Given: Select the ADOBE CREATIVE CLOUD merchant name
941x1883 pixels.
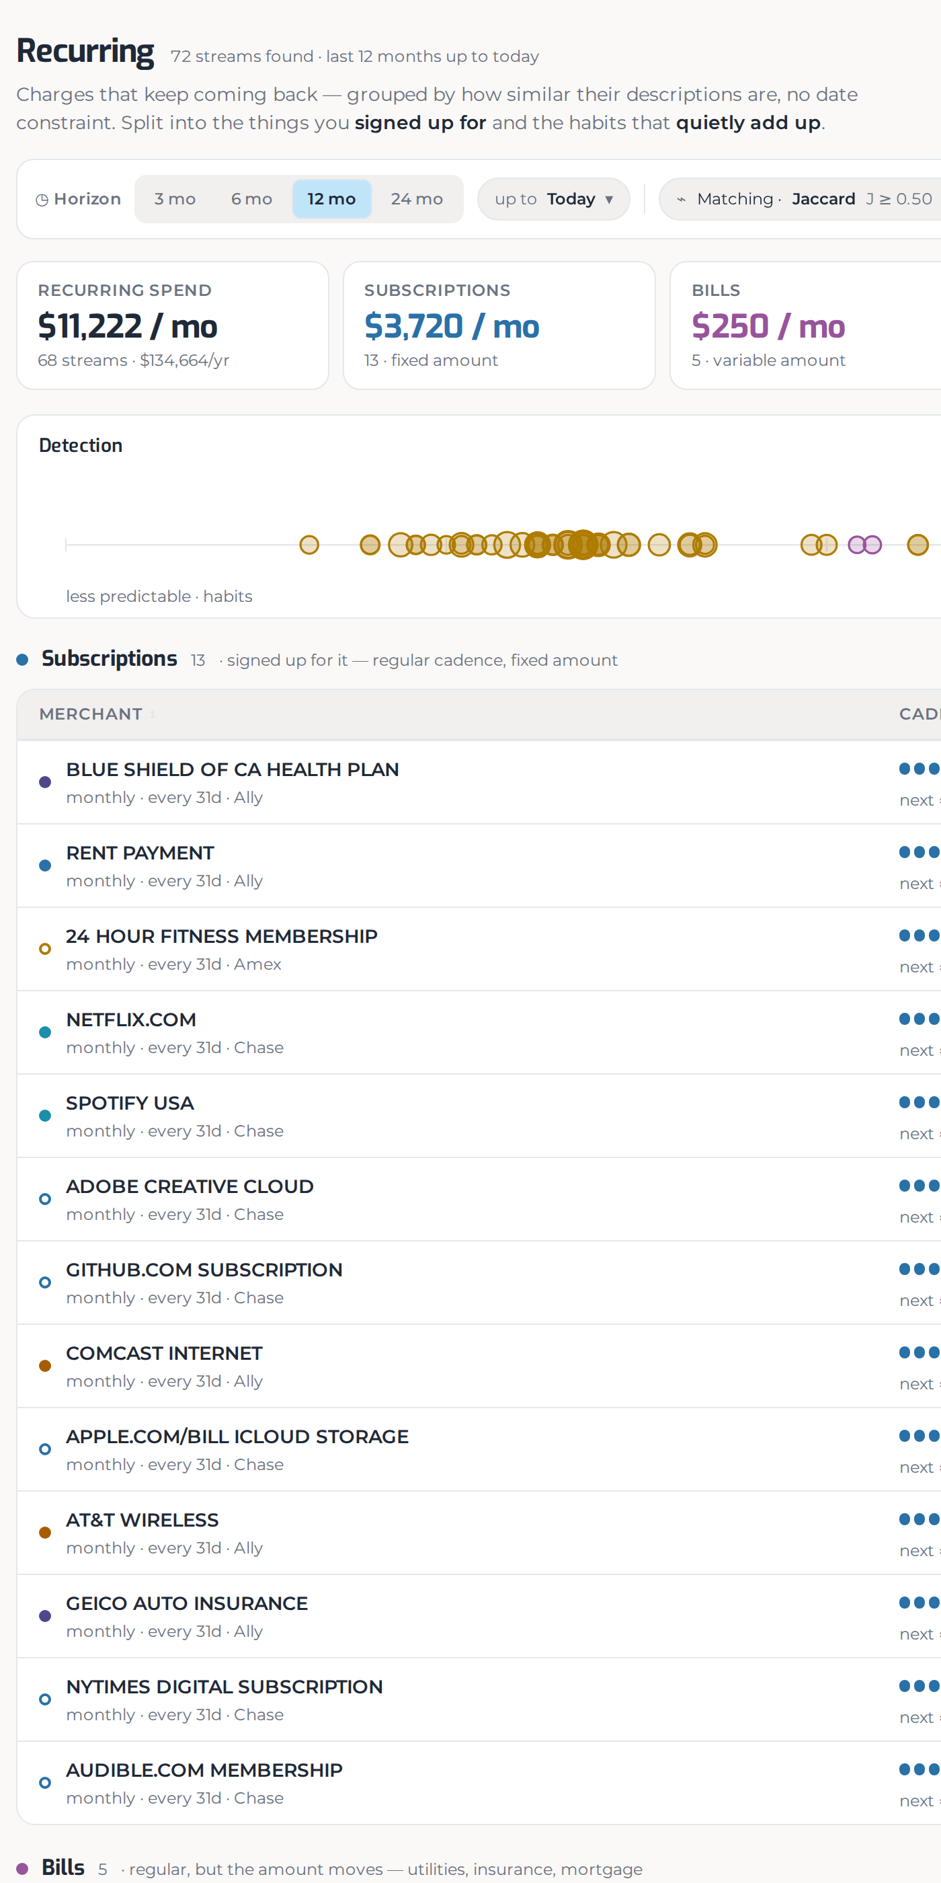Looking at the screenshot, I should 190,1186.
